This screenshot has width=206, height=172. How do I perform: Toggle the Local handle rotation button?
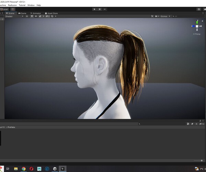[x=4, y=9]
